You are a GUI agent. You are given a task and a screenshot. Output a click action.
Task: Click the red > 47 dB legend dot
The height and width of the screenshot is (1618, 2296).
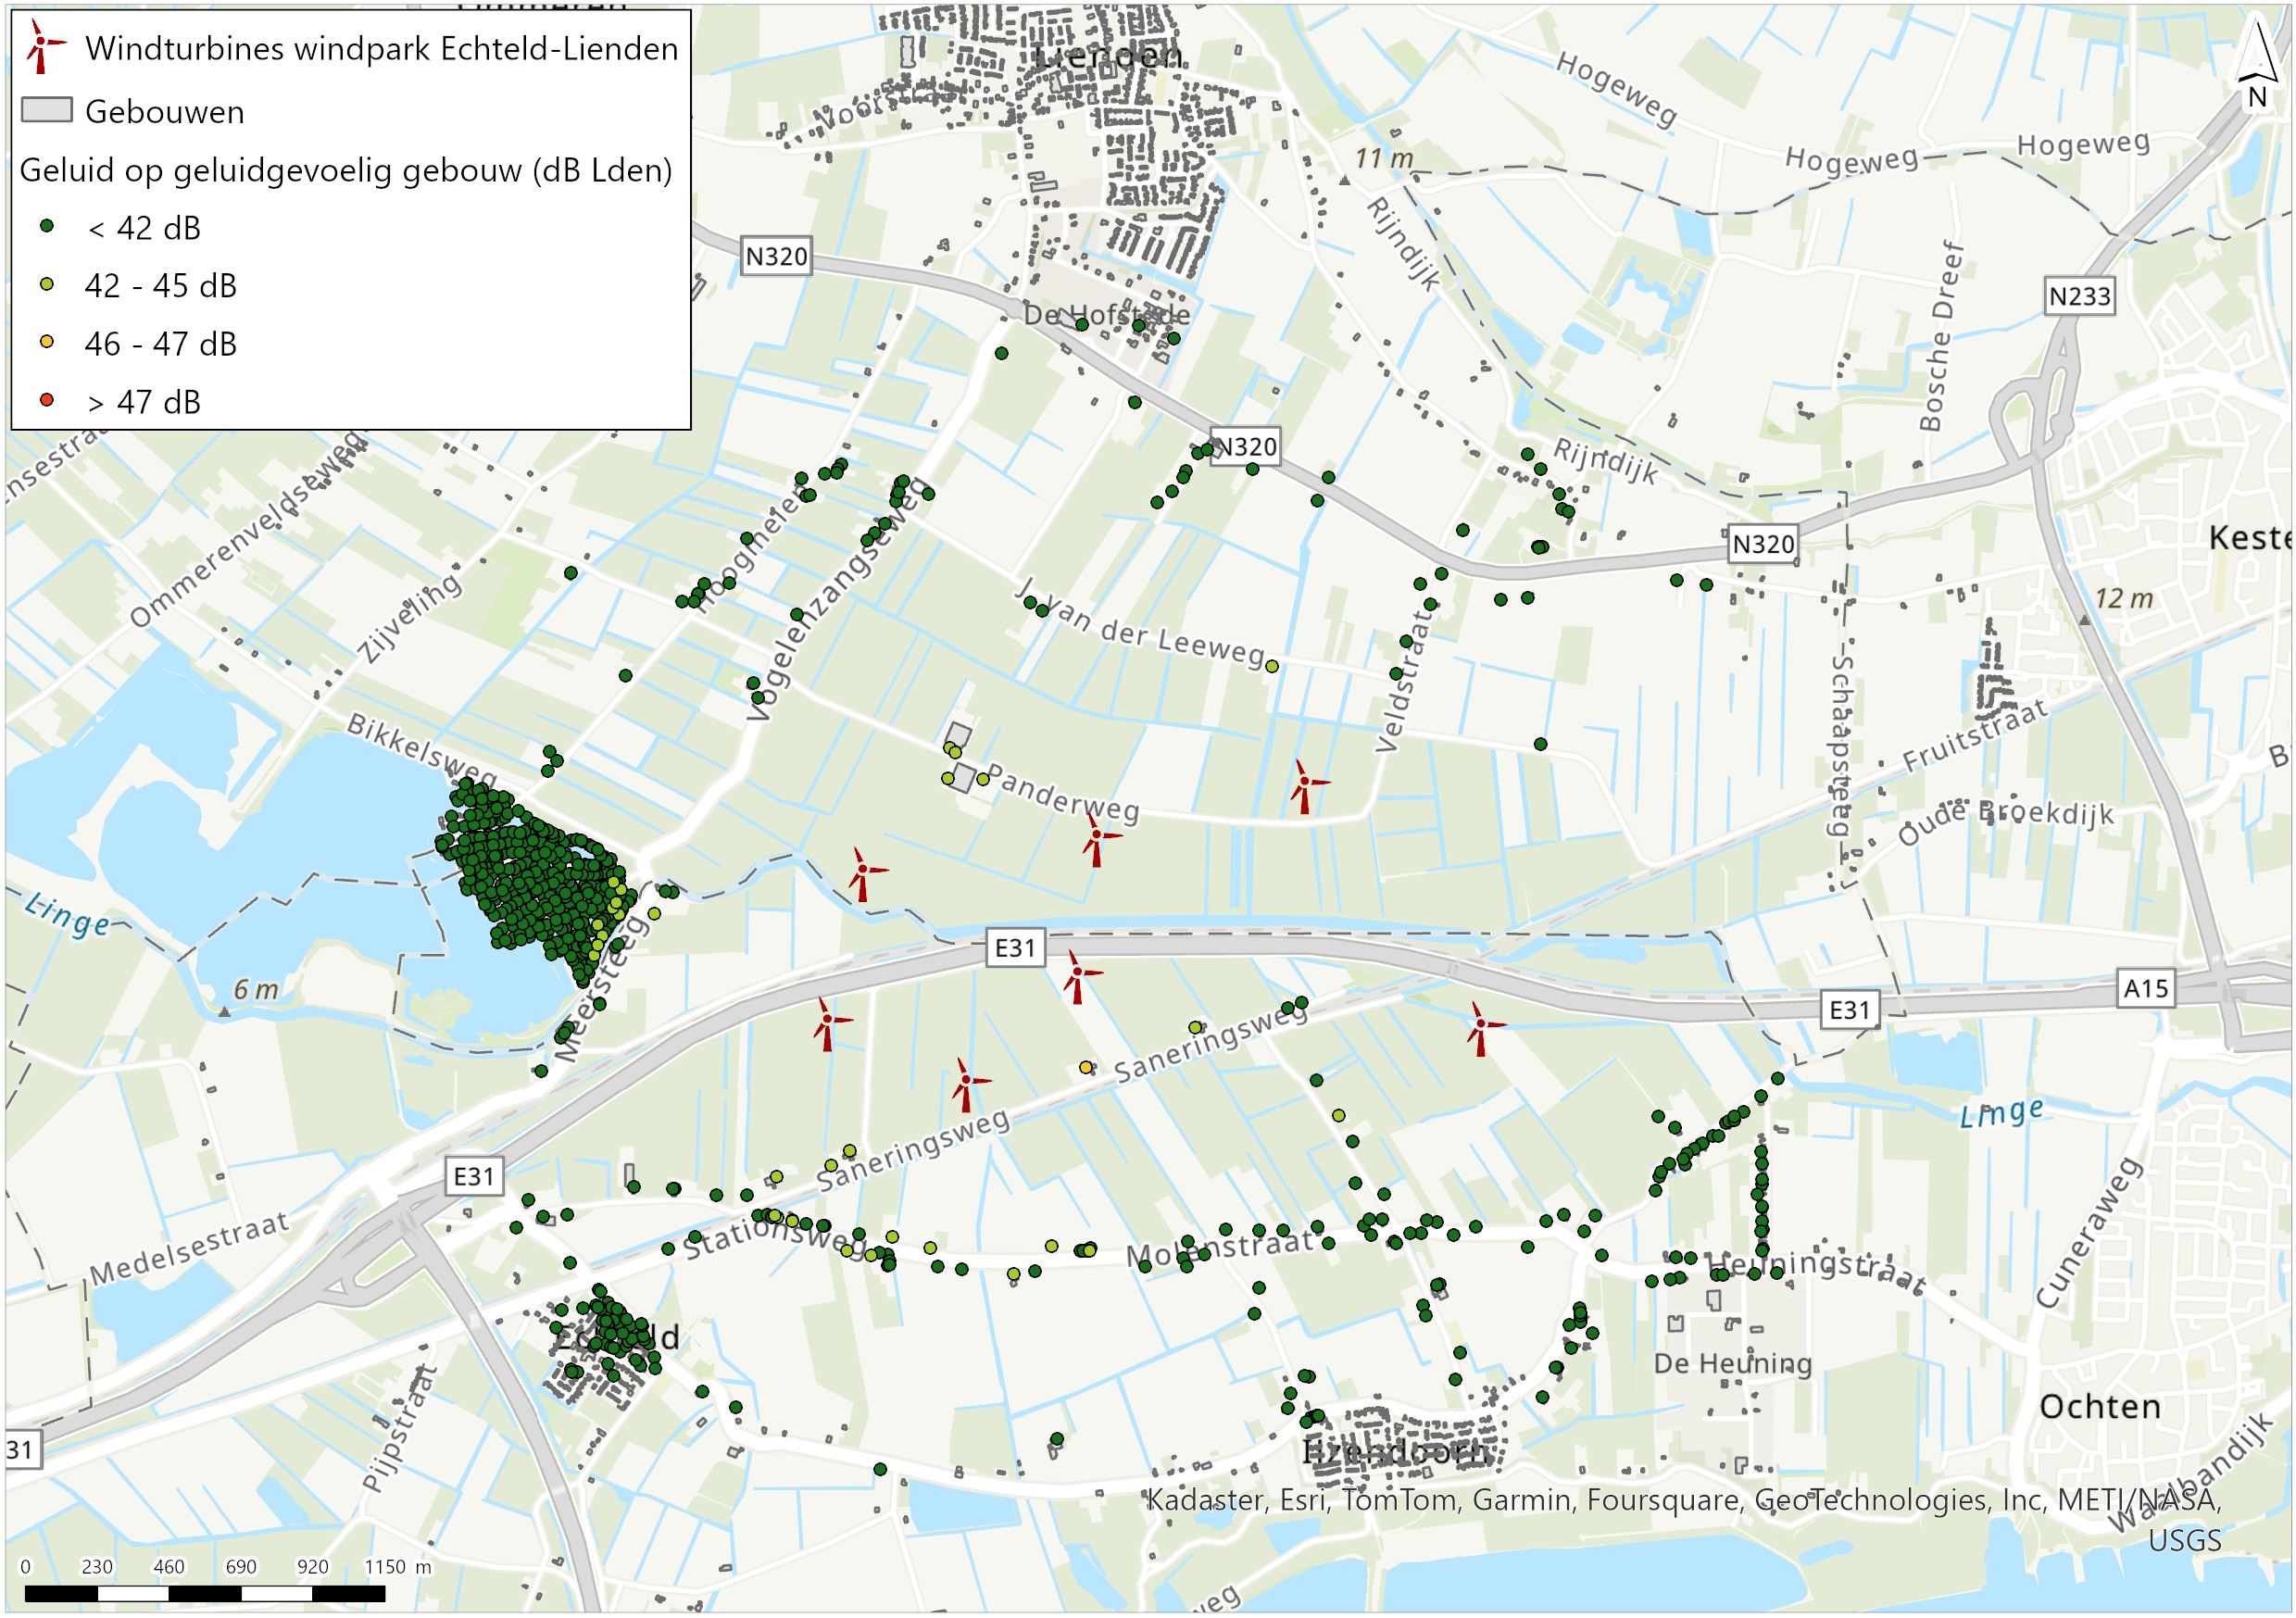tap(47, 401)
